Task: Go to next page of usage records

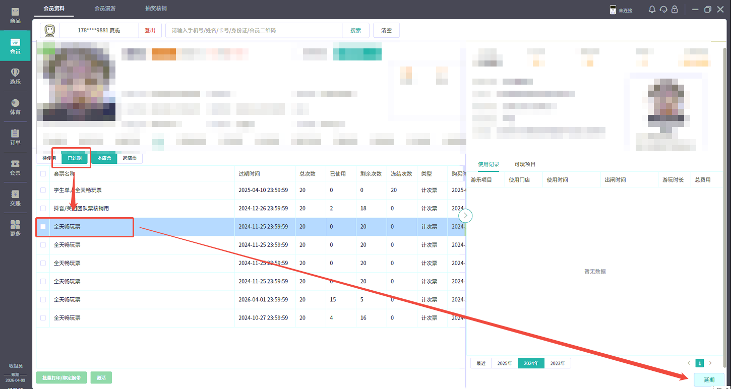Action: point(710,363)
